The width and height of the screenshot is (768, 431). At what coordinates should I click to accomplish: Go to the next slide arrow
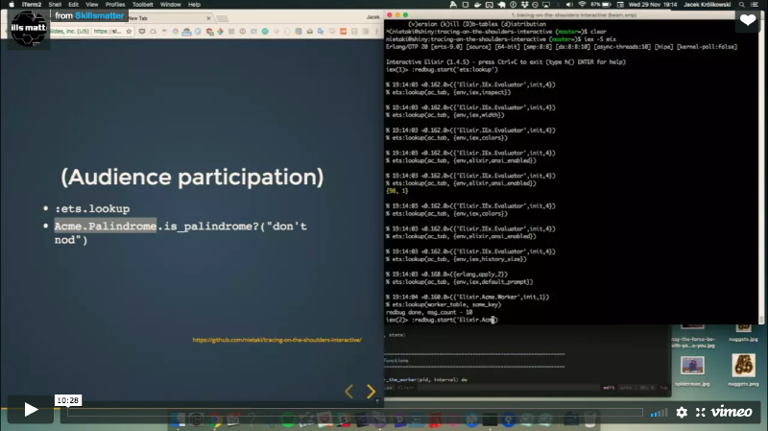(372, 391)
